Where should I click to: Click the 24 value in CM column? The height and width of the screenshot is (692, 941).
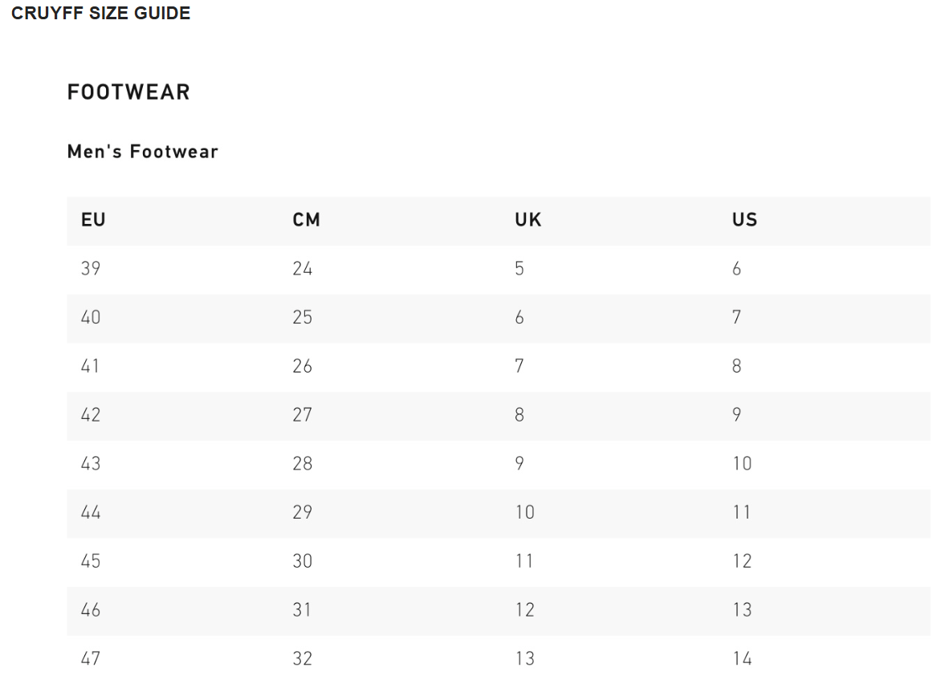click(302, 269)
